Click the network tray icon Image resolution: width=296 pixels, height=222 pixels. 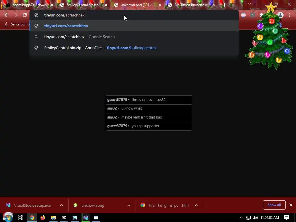tap(248, 218)
